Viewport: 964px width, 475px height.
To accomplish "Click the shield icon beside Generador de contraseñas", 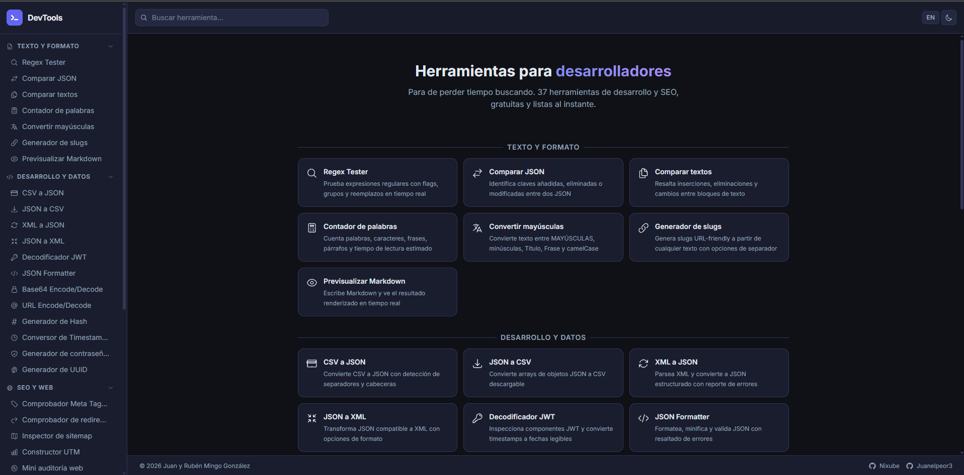I will 14,353.
